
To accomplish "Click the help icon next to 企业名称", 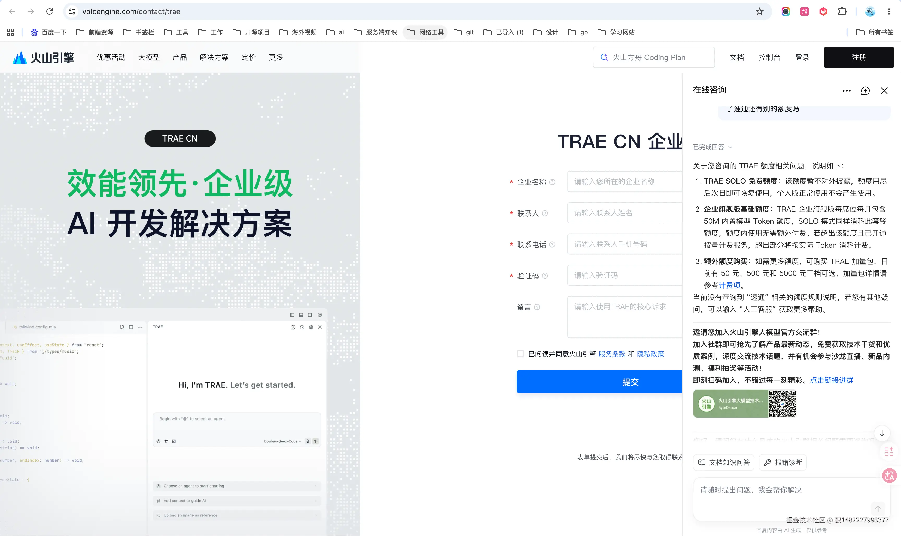I will [552, 182].
